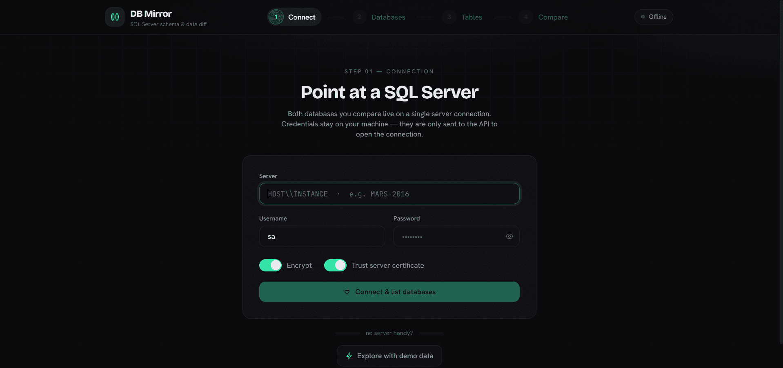
Task: Toggle the Trust server certificate switch
Action: point(335,265)
